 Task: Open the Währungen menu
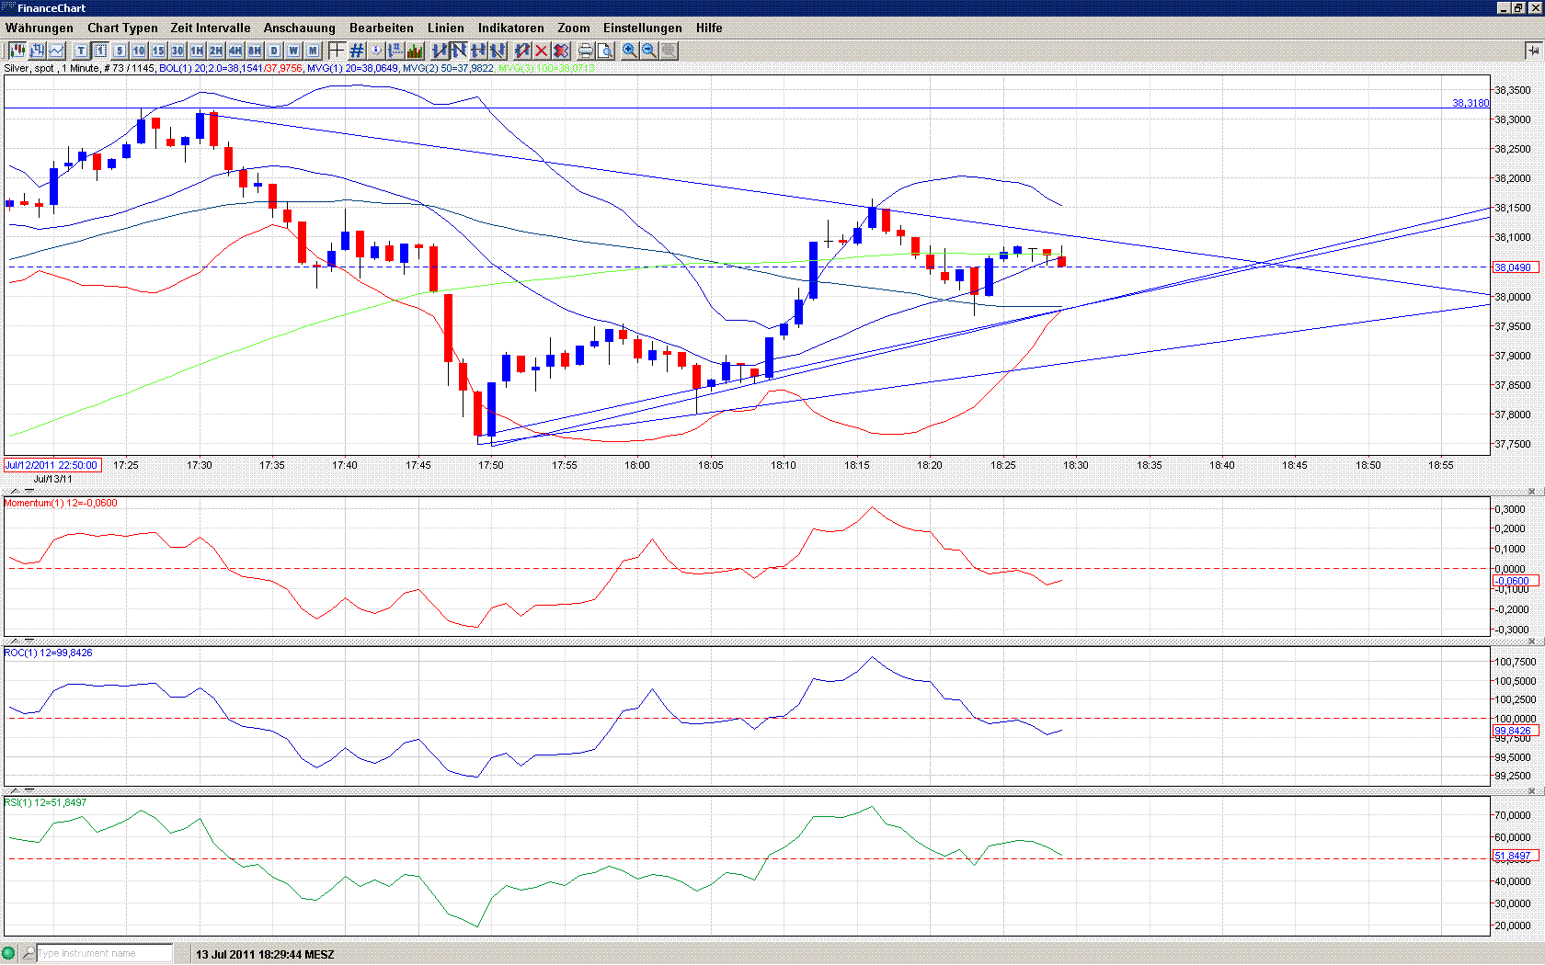[40, 28]
